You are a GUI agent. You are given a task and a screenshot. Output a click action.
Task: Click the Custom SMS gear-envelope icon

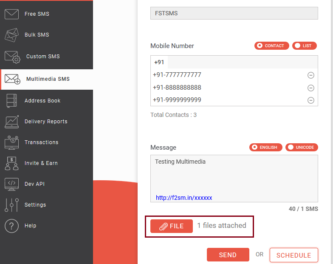(x=12, y=57)
